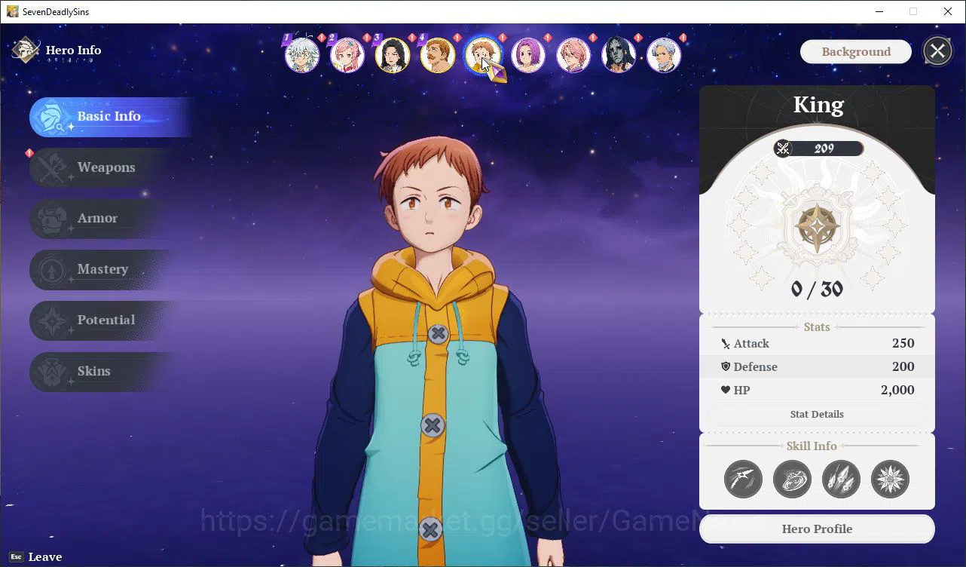966x567 pixels.
Task: Close the SevenDeadlySins window
Action: point(948,11)
